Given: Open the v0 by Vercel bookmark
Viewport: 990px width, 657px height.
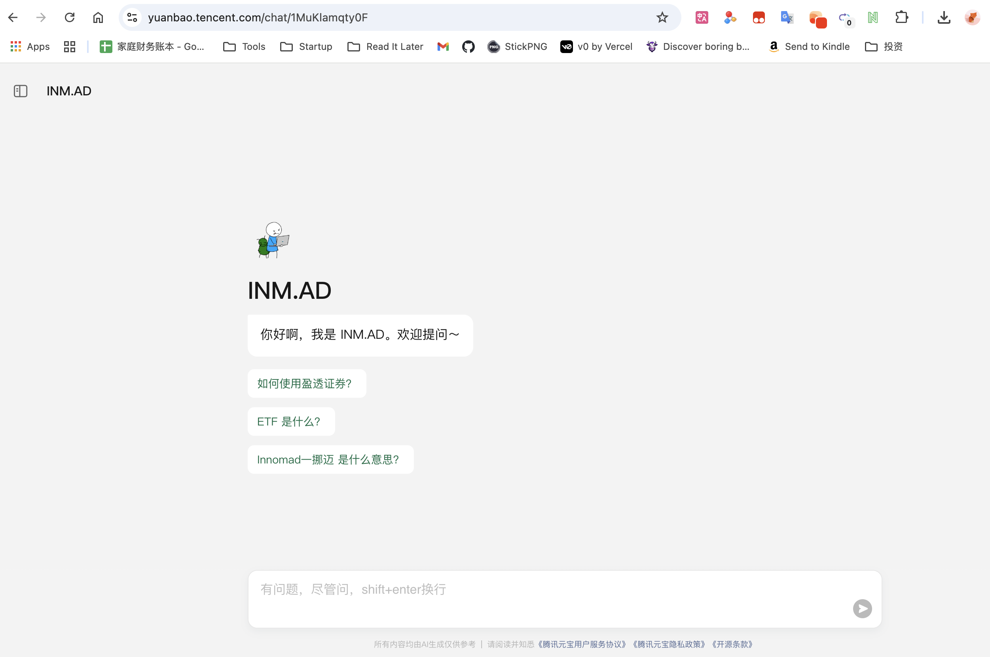Looking at the screenshot, I should (x=596, y=47).
